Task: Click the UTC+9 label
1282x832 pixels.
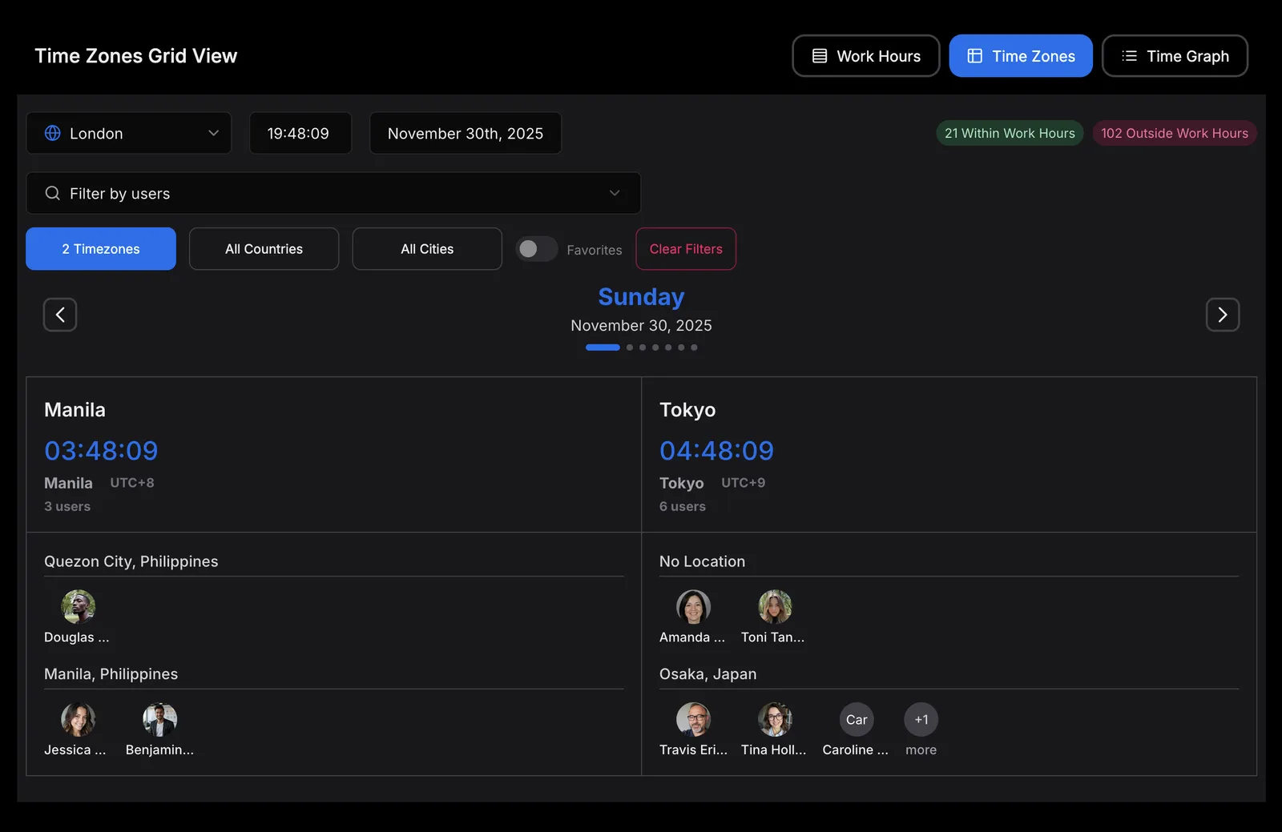Action: [x=744, y=483]
